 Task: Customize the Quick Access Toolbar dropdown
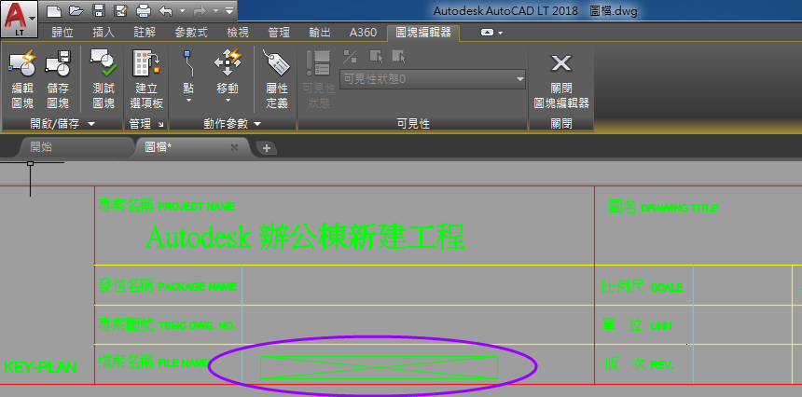[228, 9]
